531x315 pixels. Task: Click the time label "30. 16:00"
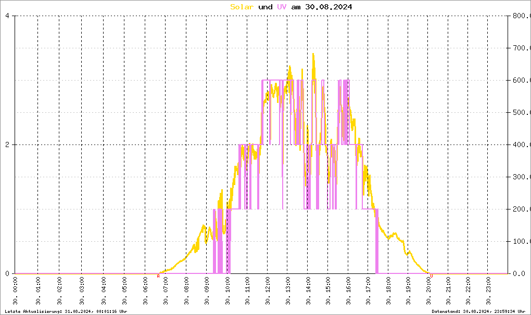point(348,291)
